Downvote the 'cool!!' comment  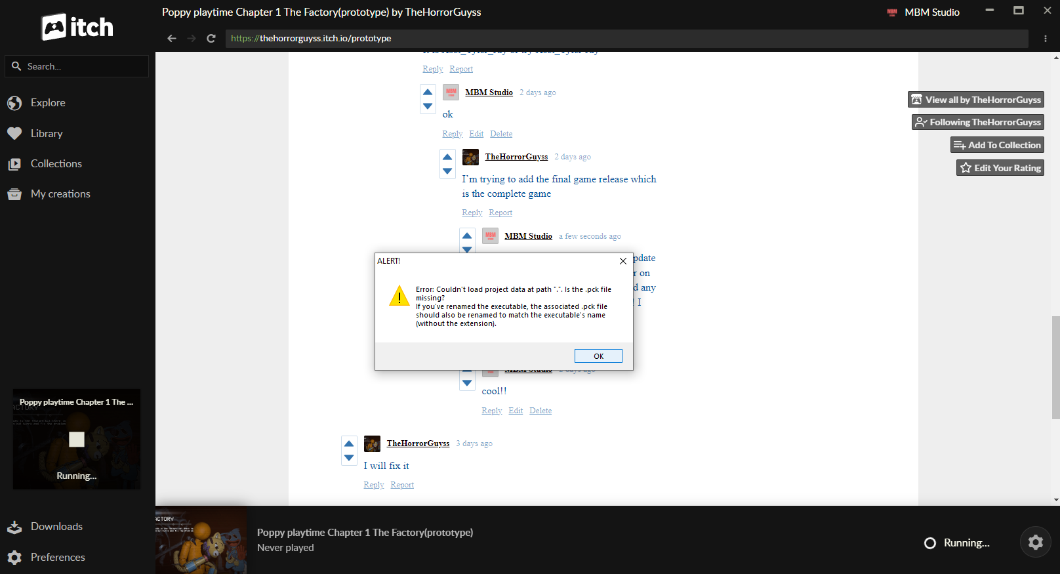tap(467, 383)
